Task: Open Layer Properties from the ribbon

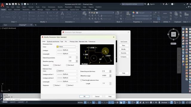Action: [x=84, y=15]
